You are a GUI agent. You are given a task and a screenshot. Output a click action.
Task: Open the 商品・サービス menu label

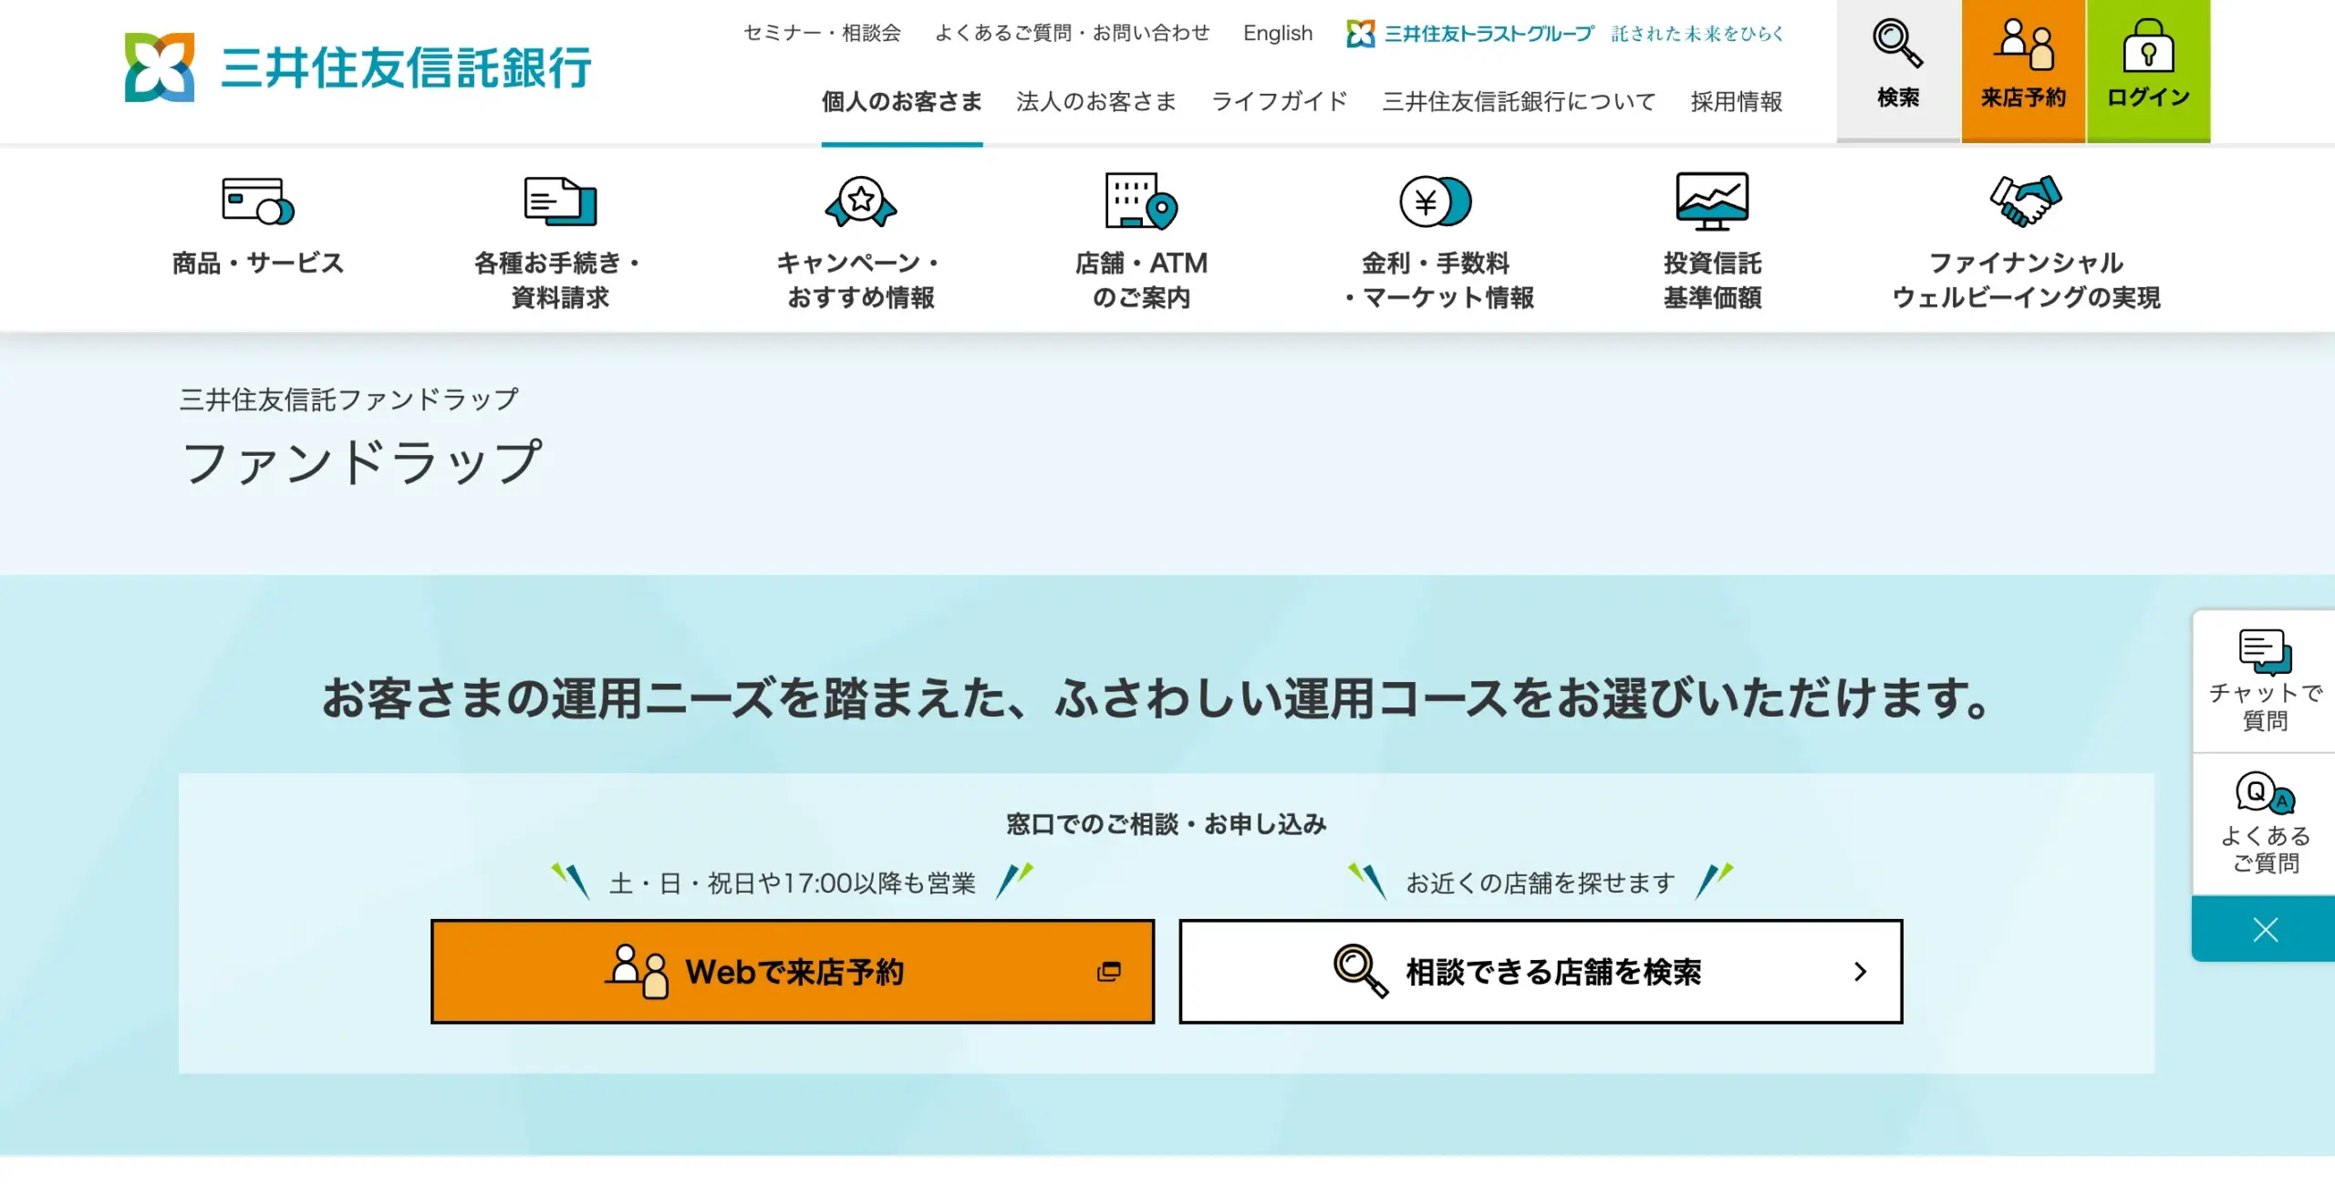pyautogui.click(x=258, y=263)
